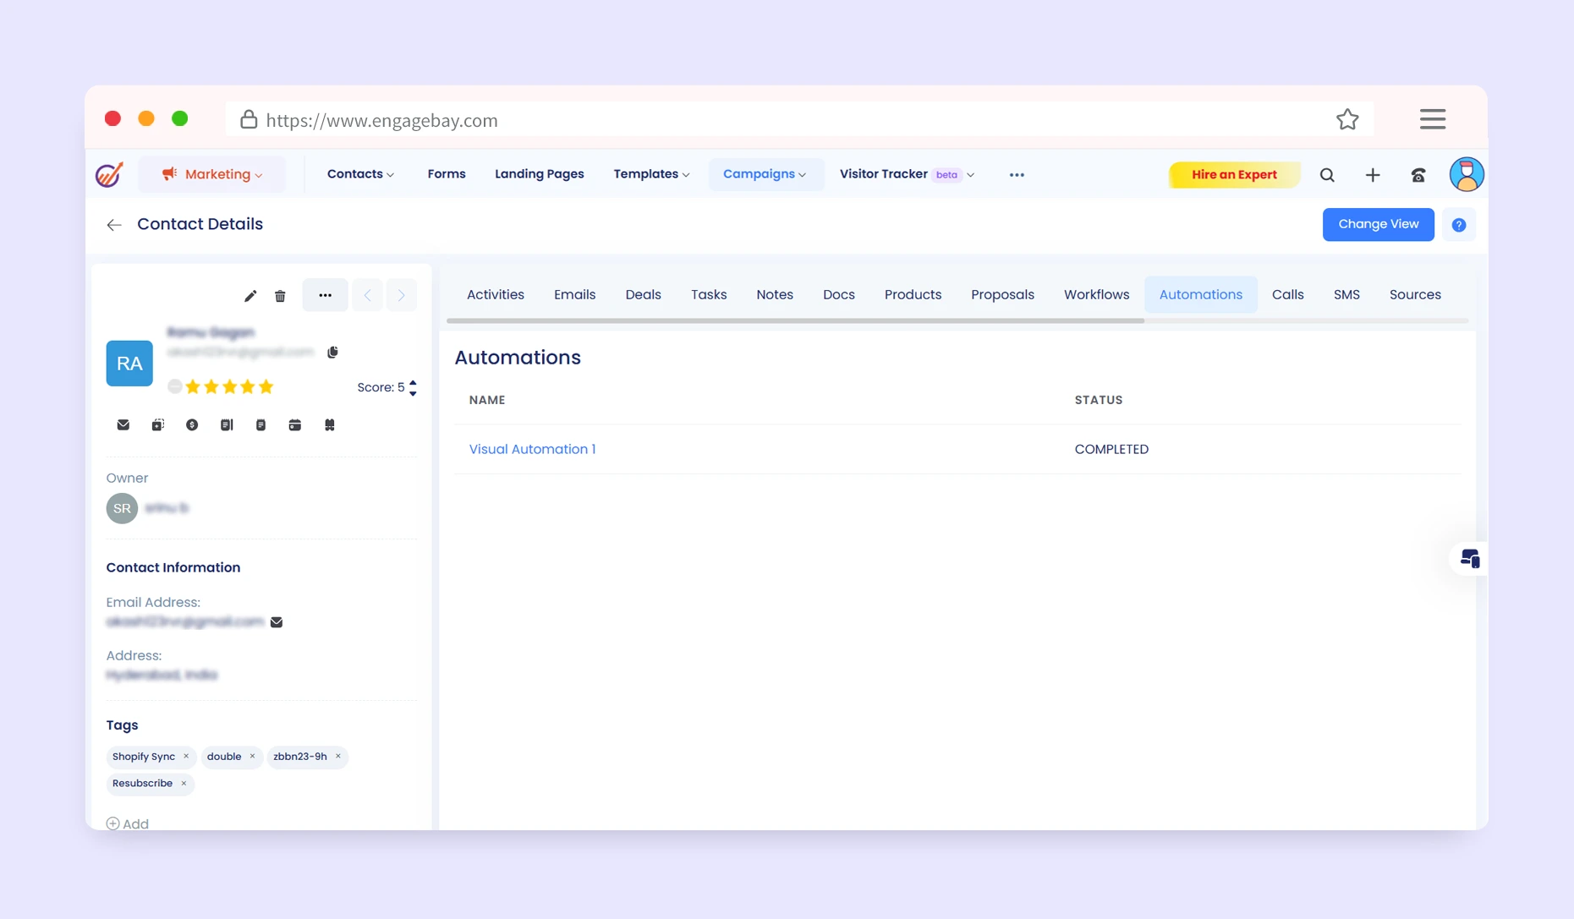This screenshot has width=1574, height=919.
Task: Switch to the Workflows tab
Action: tap(1096, 294)
